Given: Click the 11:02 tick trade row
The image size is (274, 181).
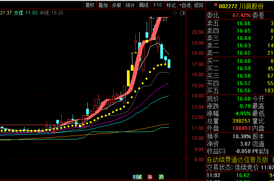Looking at the screenshot, I should tap(240, 175).
